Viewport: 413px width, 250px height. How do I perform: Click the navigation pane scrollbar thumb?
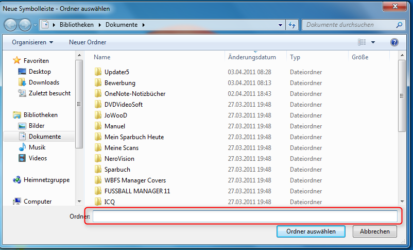pos(79,104)
